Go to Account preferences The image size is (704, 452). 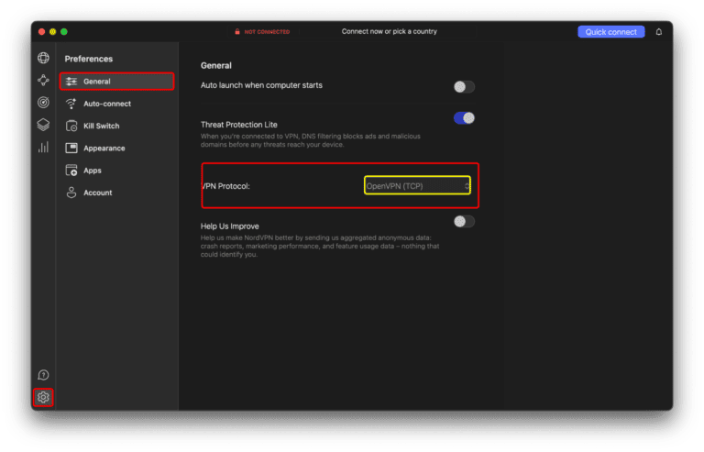coord(98,193)
